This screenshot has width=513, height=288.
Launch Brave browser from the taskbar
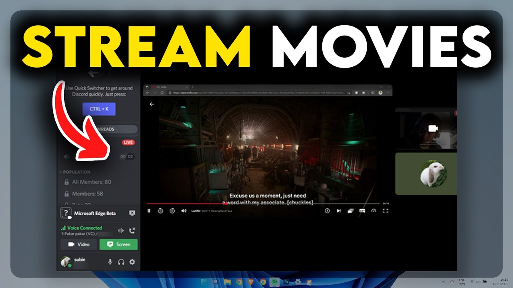(251, 282)
